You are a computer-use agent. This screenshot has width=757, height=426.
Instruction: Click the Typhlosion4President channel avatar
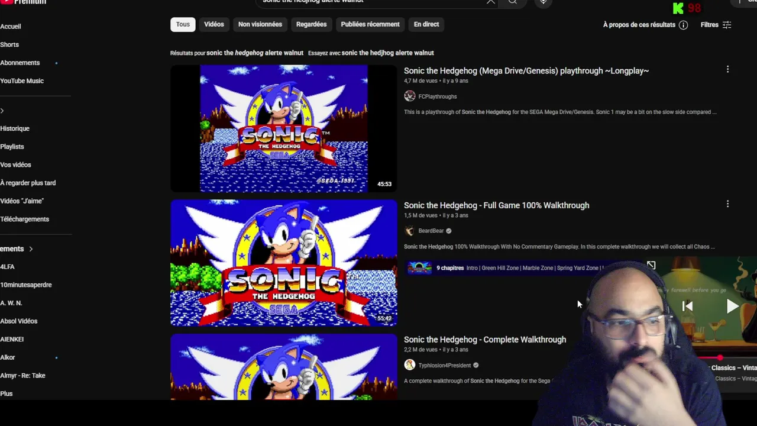(x=409, y=365)
